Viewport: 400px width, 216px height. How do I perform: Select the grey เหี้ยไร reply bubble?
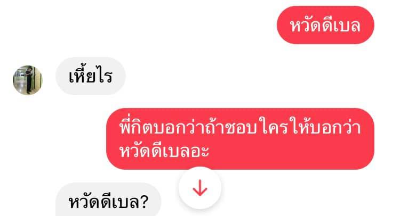(x=91, y=76)
